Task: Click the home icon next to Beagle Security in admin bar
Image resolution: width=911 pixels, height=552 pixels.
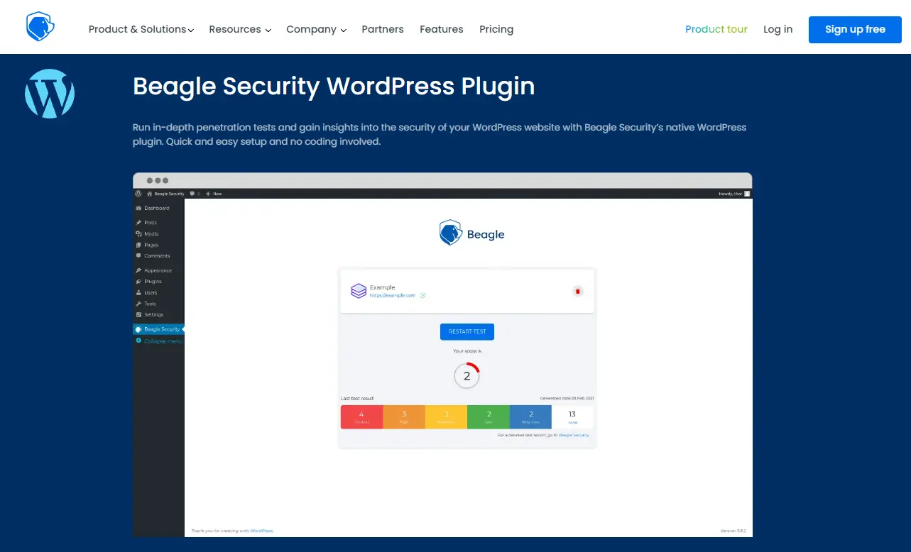Action: click(150, 193)
